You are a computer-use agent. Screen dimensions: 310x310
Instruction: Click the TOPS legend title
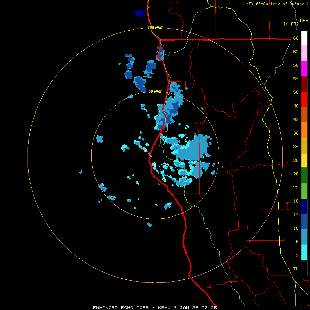tap(303, 20)
